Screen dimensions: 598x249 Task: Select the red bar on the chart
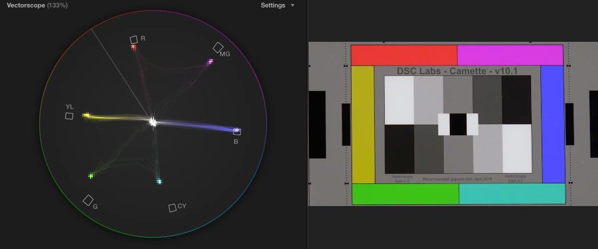point(404,55)
